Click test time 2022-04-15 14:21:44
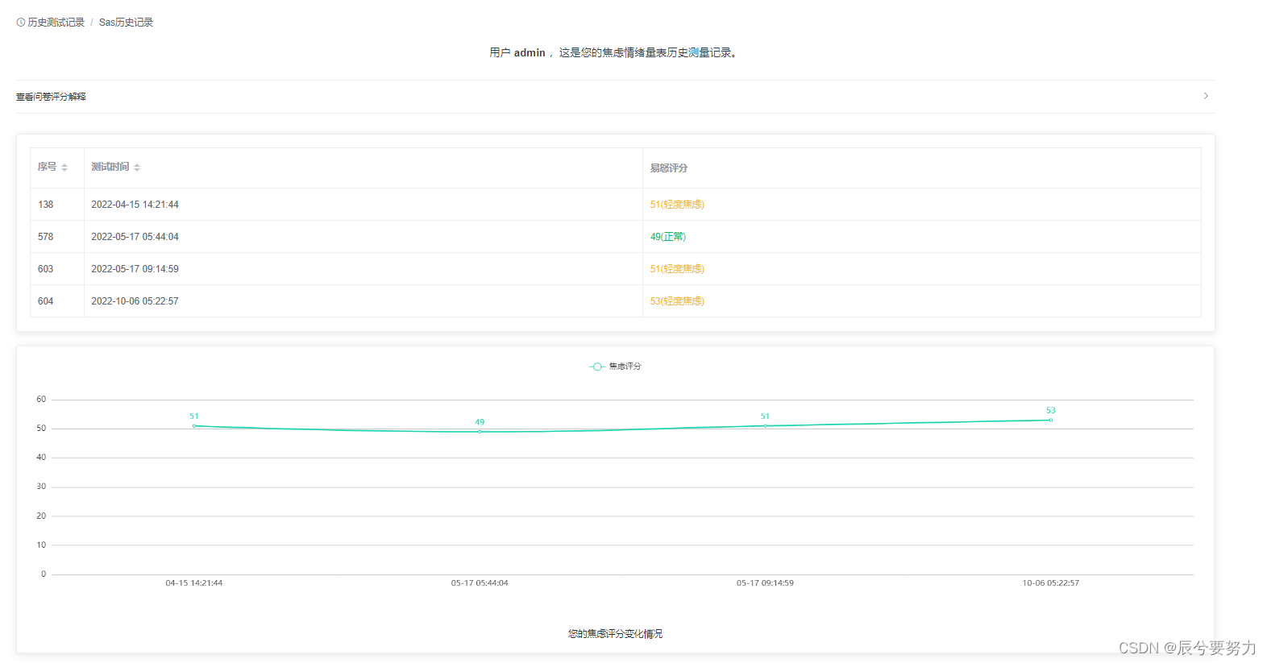 (135, 205)
